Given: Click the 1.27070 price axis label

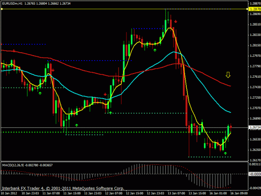Looking at the screenshot, I should [255, 108].
